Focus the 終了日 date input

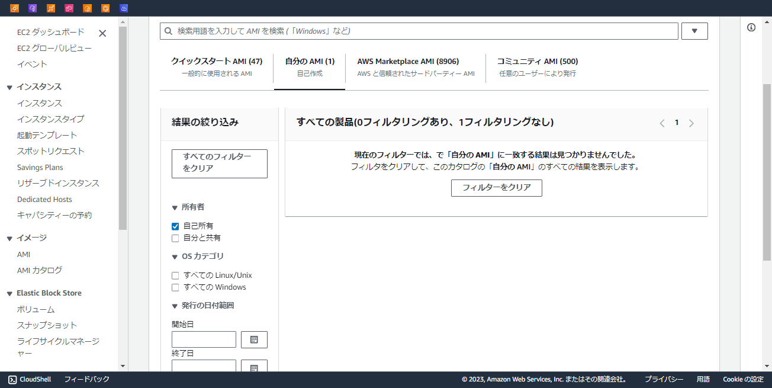point(204,366)
